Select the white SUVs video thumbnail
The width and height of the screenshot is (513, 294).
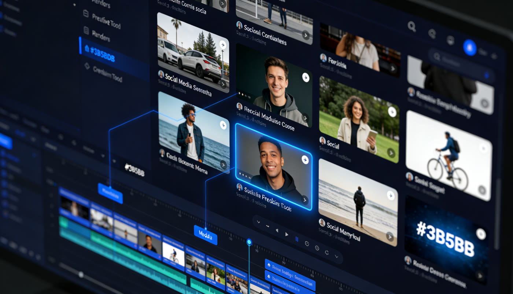pyautogui.click(x=193, y=52)
